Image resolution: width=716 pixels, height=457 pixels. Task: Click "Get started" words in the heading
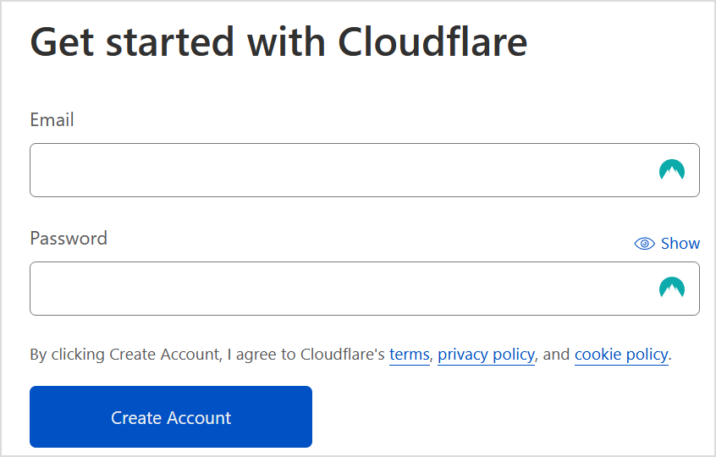pos(132,42)
